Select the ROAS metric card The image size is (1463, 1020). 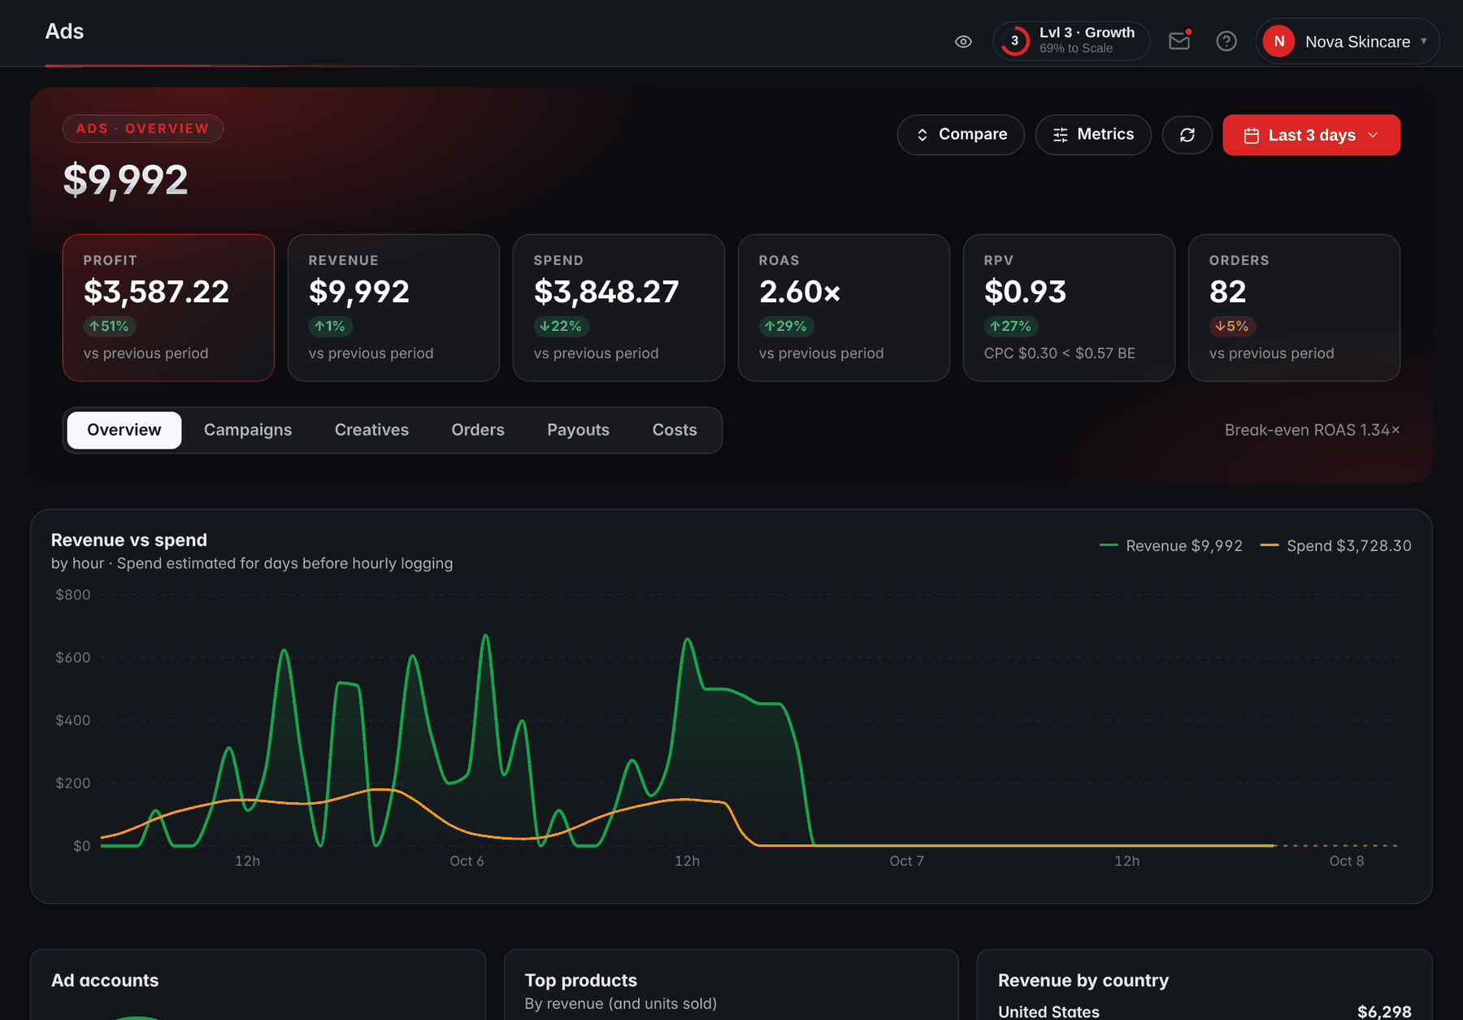pyautogui.click(x=844, y=308)
